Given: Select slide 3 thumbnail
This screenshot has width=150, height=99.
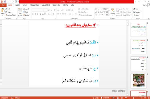Looking at the screenshot, I should pyautogui.click(x=138, y=46).
